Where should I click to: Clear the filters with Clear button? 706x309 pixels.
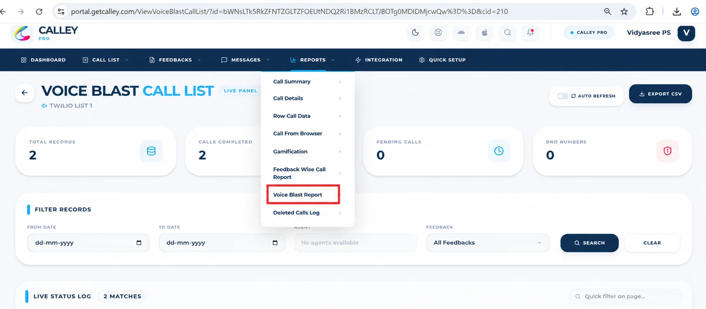[x=652, y=243]
